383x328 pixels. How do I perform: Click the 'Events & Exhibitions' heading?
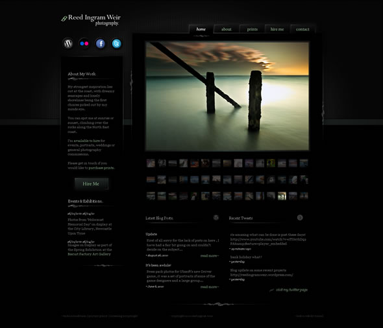(x=85, y=201)
